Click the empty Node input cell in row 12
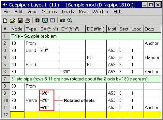This screenshot has height=120, width=163. point(17,114)
